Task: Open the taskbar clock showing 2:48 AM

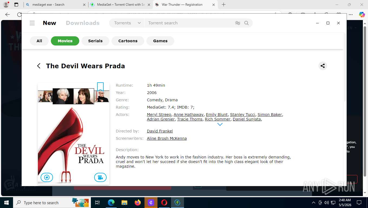Action: 345,203
